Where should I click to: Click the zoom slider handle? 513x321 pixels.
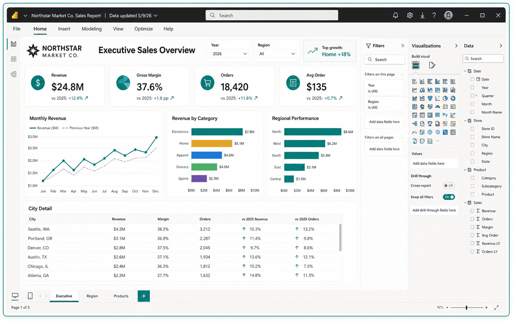click(x=467, y=308)
